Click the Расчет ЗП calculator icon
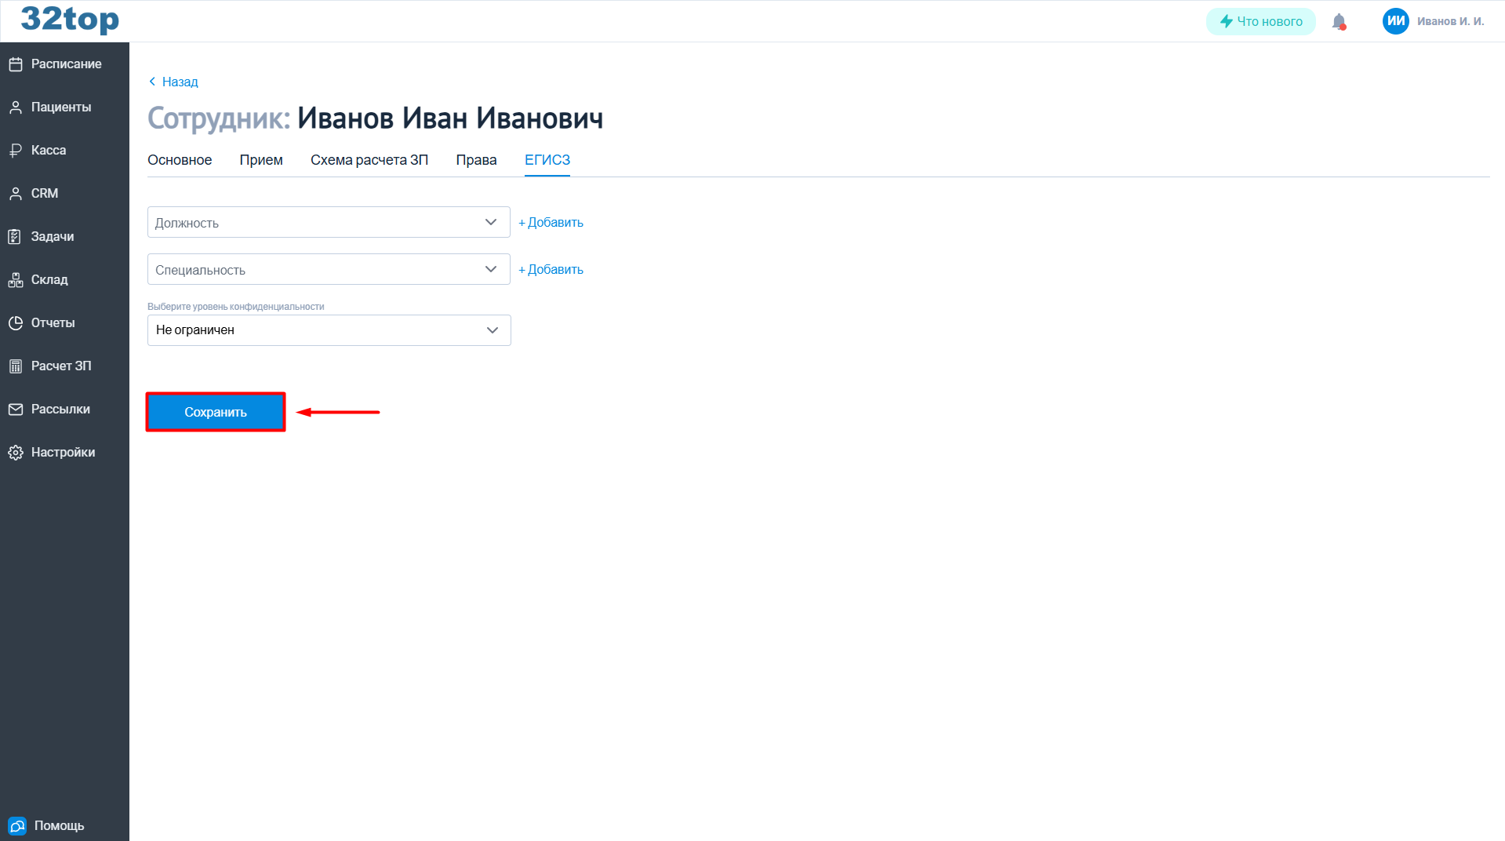Viewport: 1505px width, 841px height. pos(16,366)
